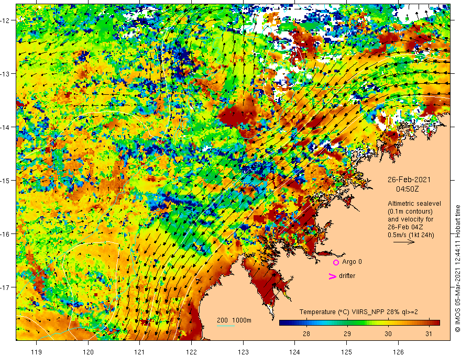Click the longitude axis label 126

point(398,352)
